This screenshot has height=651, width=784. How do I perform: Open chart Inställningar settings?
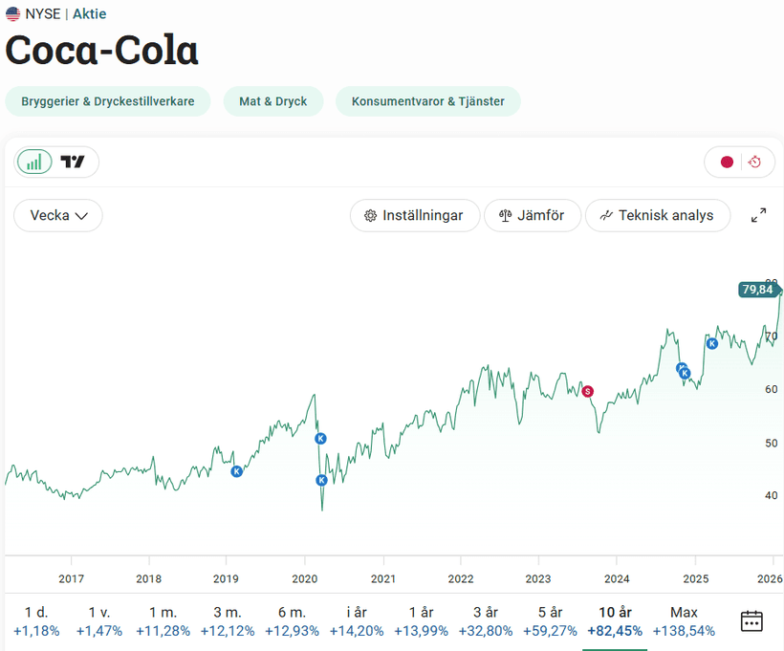pyautogui.click(x=413, y=215)
